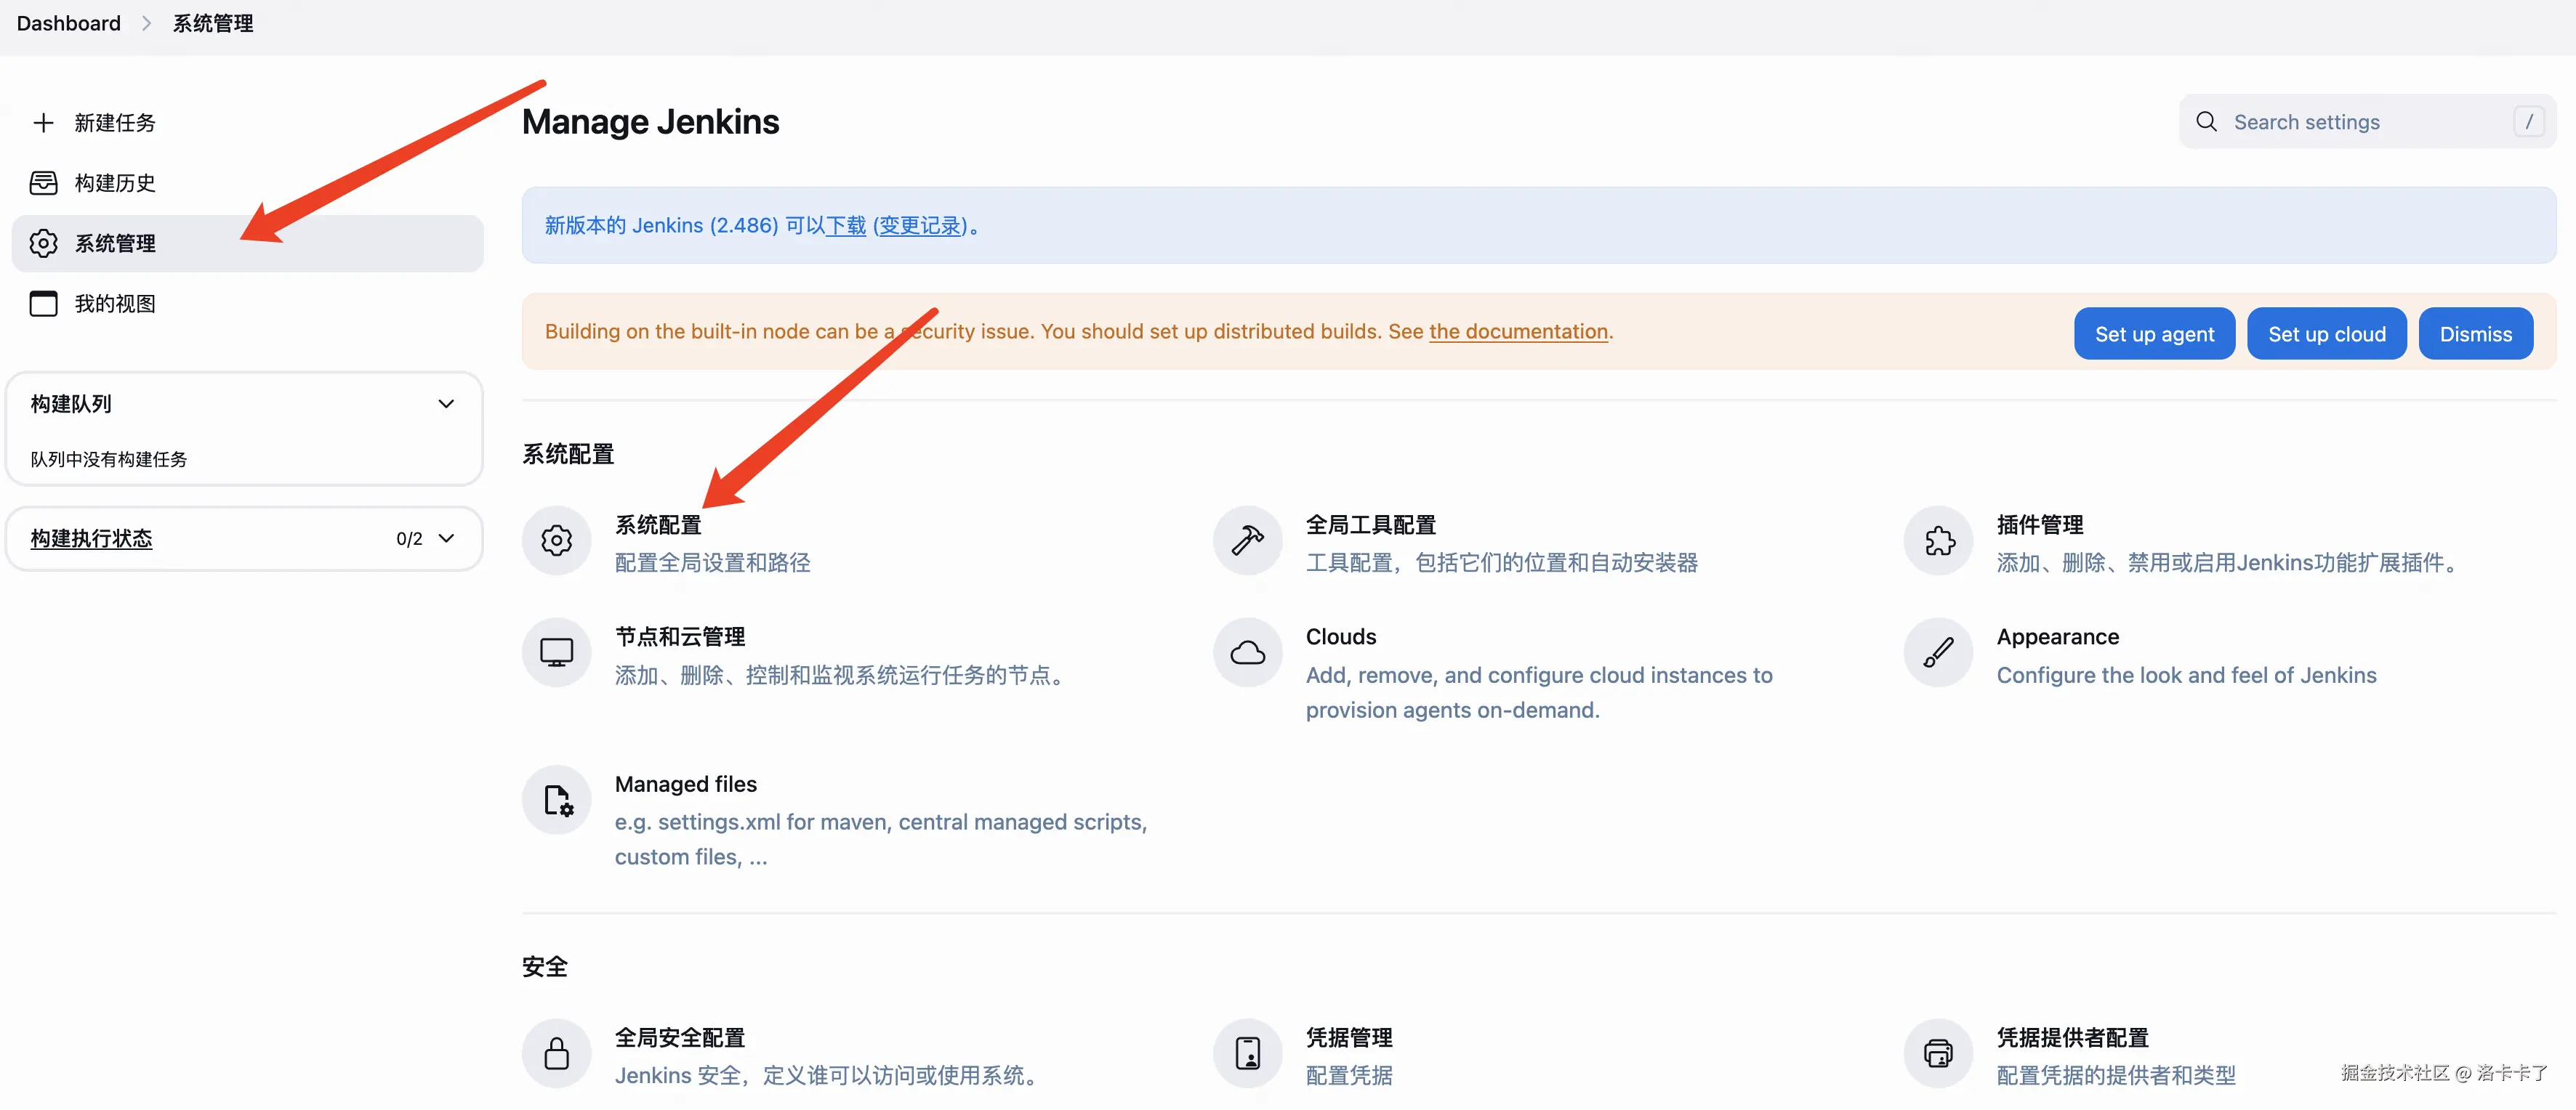Dismiss the security warning banner
This screenshot has height=1110, width=2576.
click(2474, 333)
